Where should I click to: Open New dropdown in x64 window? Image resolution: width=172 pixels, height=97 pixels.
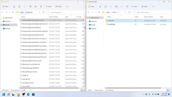point(92,6)
